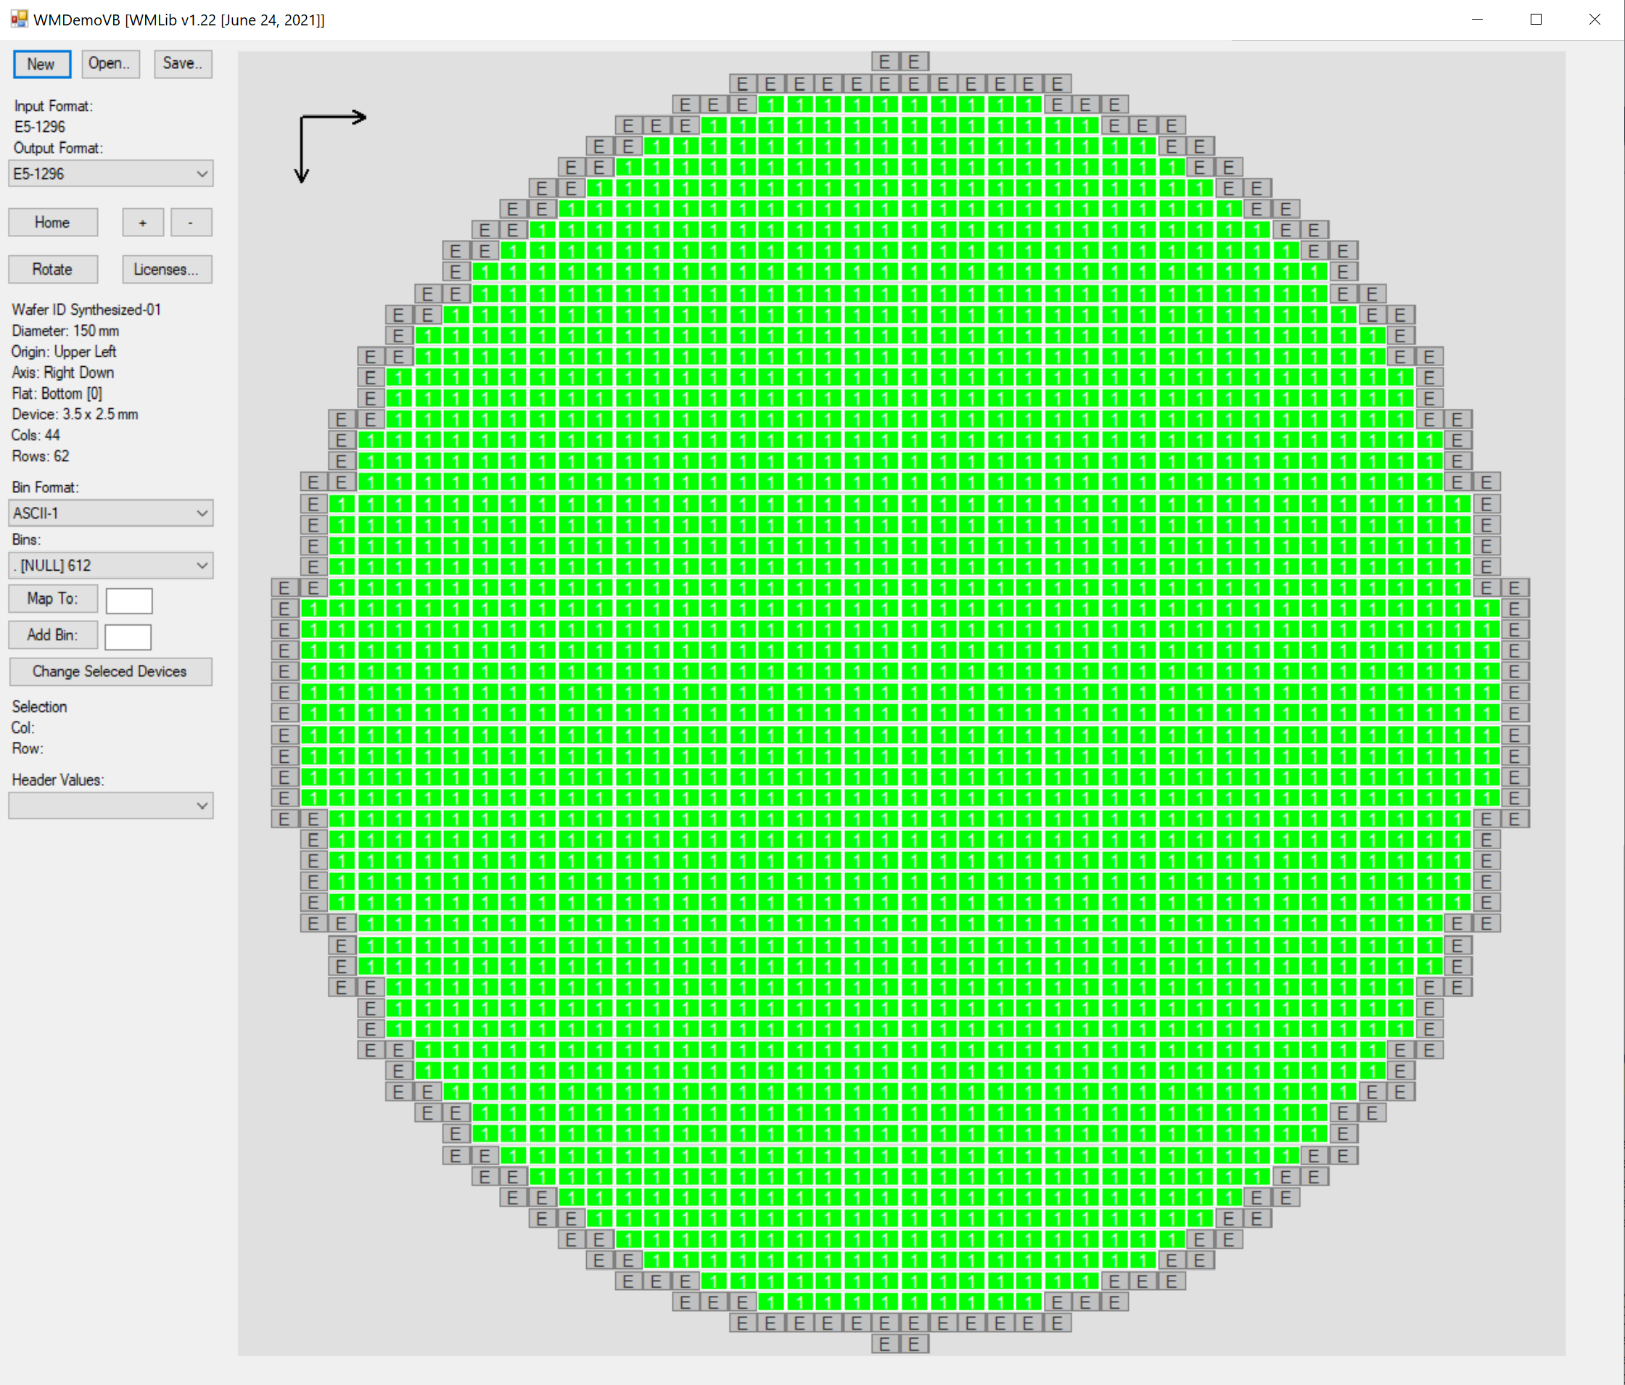1625x1385 pixels.
Task: Click the Home navigation button
Action: coord(54,221)
